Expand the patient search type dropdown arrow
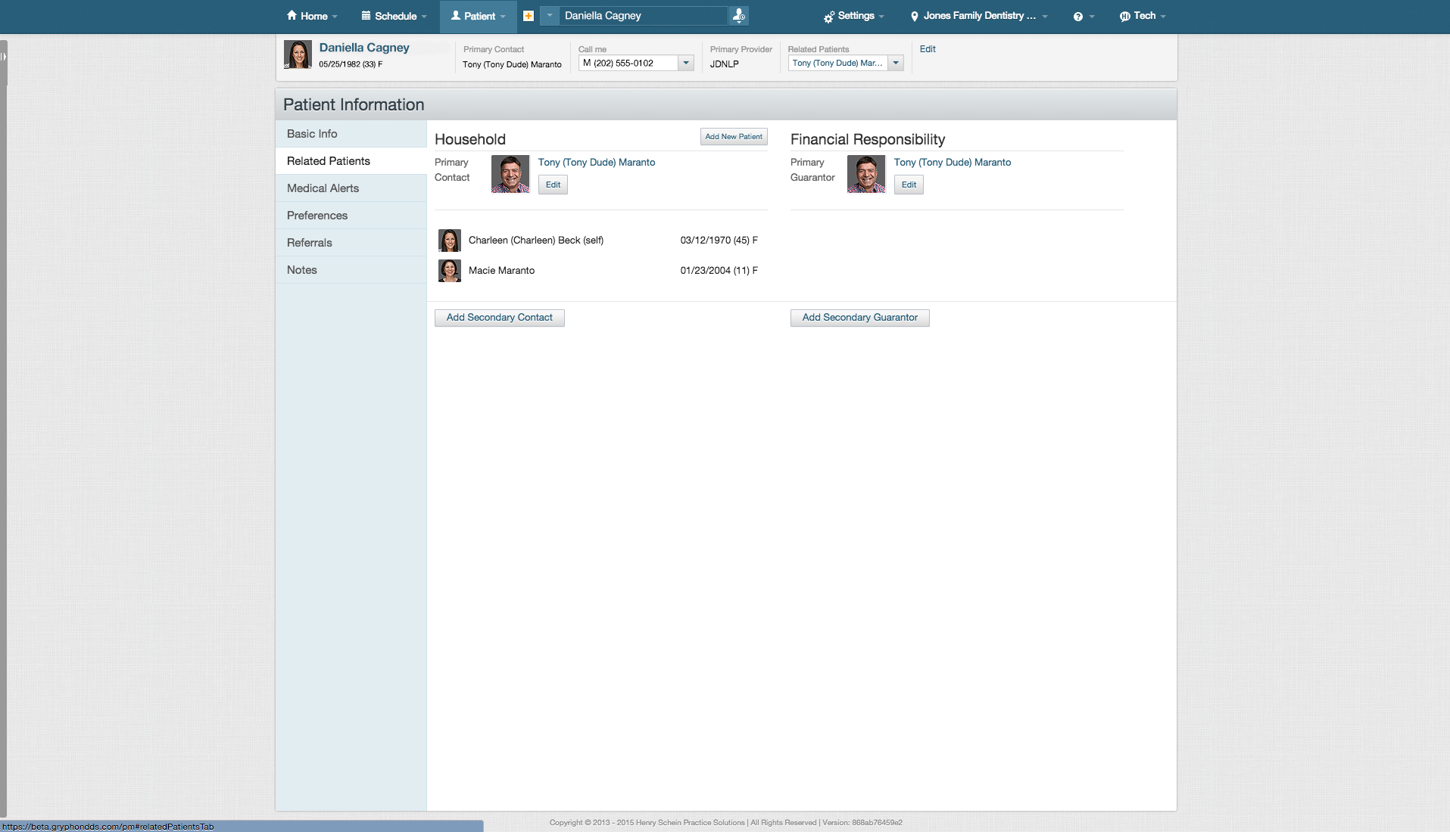Image resolution: width=1450 pixels, height=832 pixels. tap(550, 16)
